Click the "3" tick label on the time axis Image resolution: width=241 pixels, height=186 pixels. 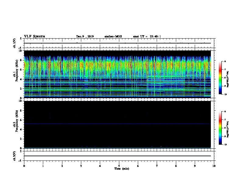81,166
